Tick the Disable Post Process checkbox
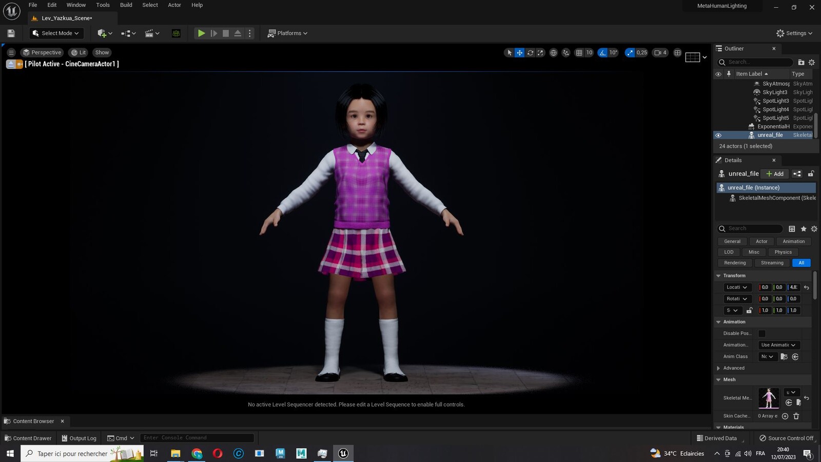 click(x=762, y=334)
